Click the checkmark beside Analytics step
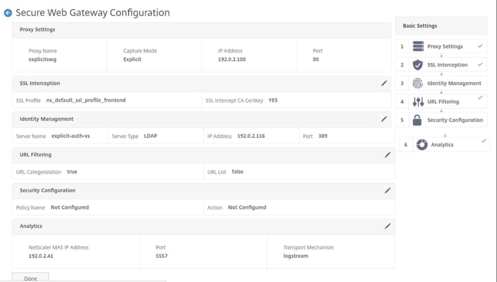This screenshot has width=497, height=282. [484, 140]
